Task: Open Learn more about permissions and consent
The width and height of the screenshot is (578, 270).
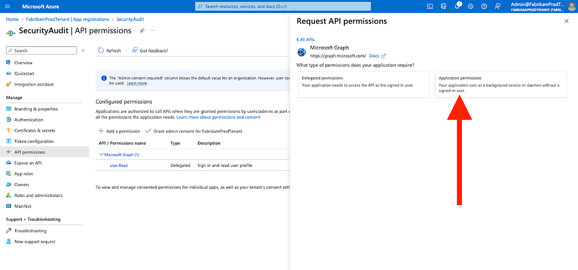Action: 218,117
